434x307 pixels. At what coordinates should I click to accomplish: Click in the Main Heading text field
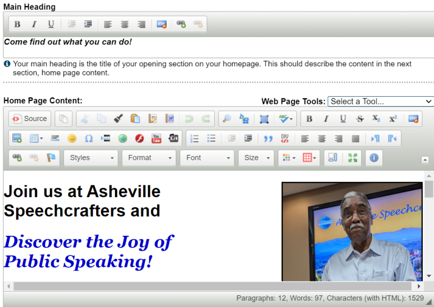pyautogui.click(x=219, y=47)
